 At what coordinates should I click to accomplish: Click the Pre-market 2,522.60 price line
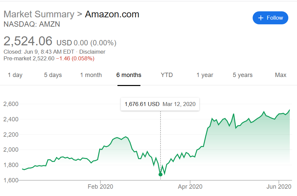click(x=49, y=58)
